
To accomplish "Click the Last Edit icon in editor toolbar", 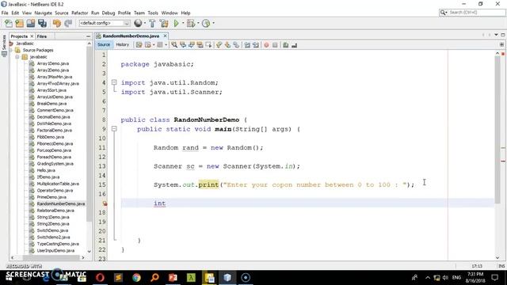I will point(139,45).
